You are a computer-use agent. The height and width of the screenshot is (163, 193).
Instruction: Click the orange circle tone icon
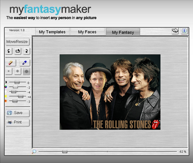coord(6,101)
